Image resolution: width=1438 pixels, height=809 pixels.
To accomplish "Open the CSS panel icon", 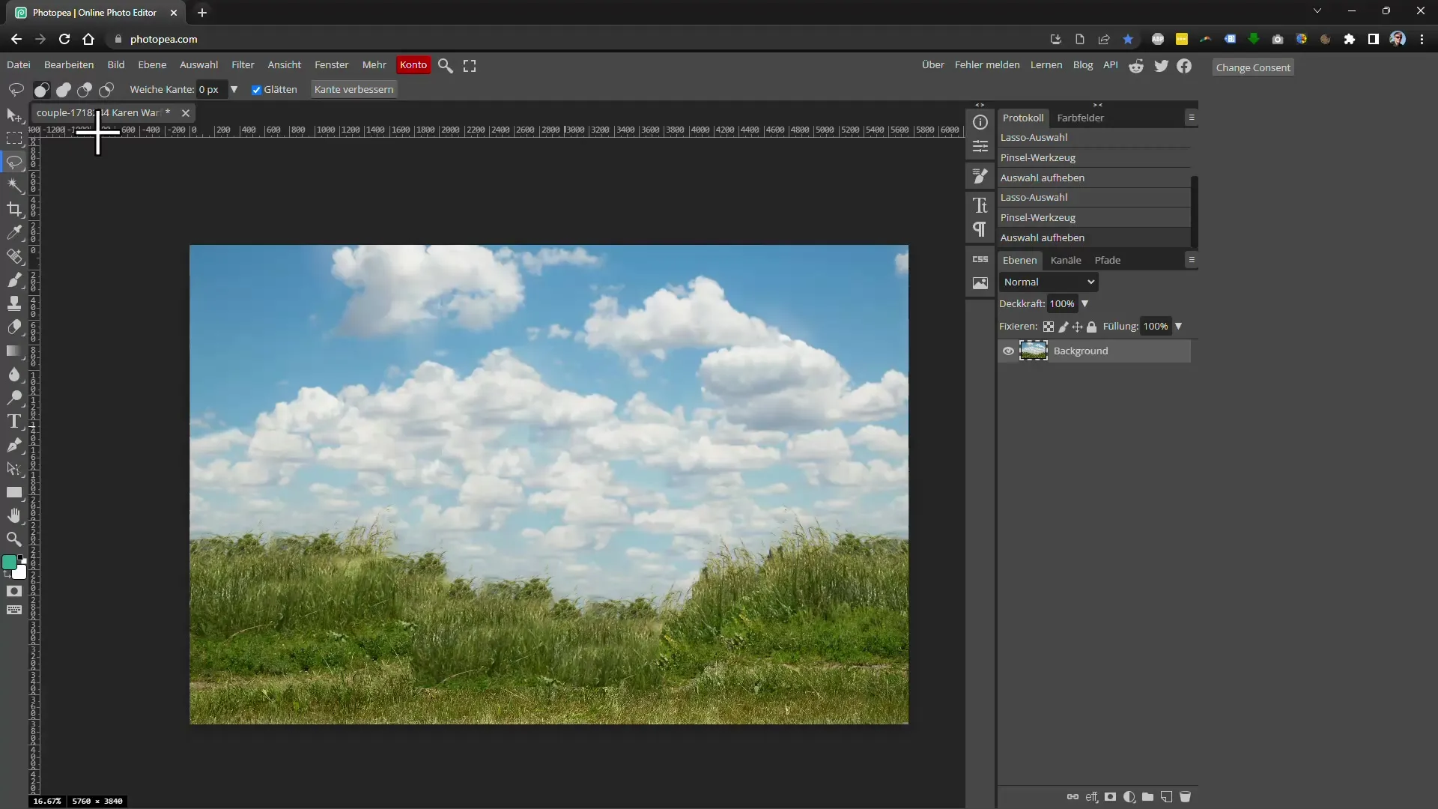I will [x=980, y=259].
